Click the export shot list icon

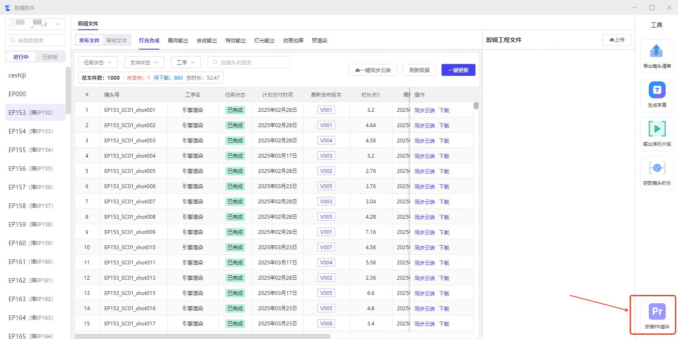656,51
